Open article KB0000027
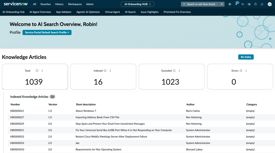The image size is (275, 153). [x=17, y=117]
